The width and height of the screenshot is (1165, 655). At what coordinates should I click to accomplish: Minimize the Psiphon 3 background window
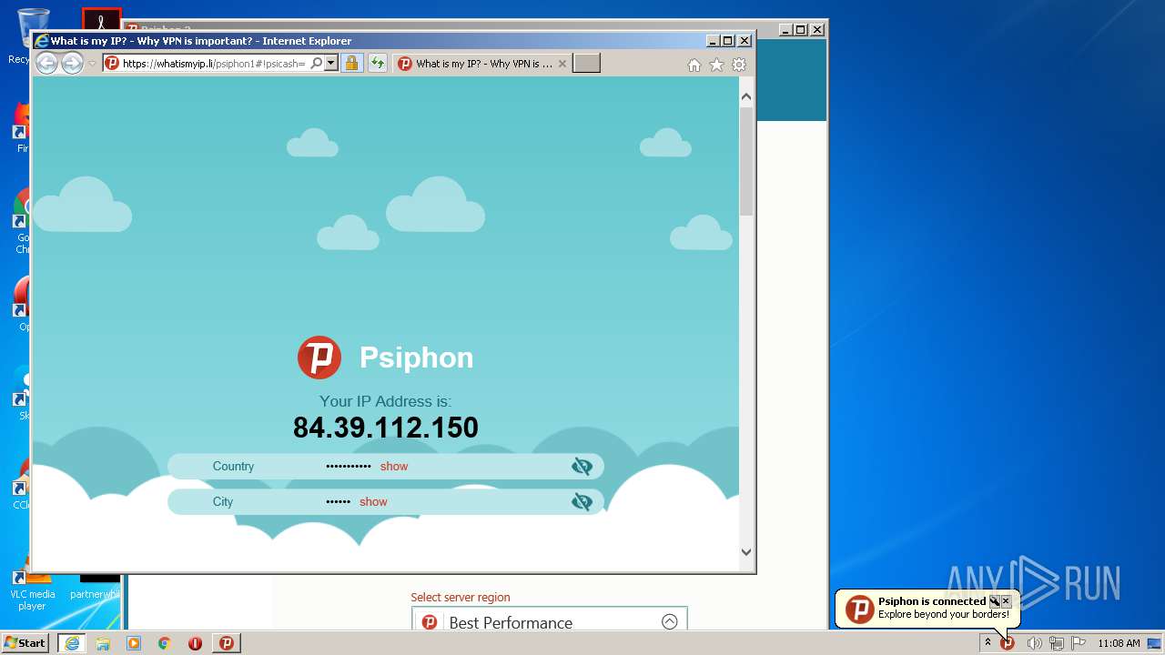click(785, 30)
